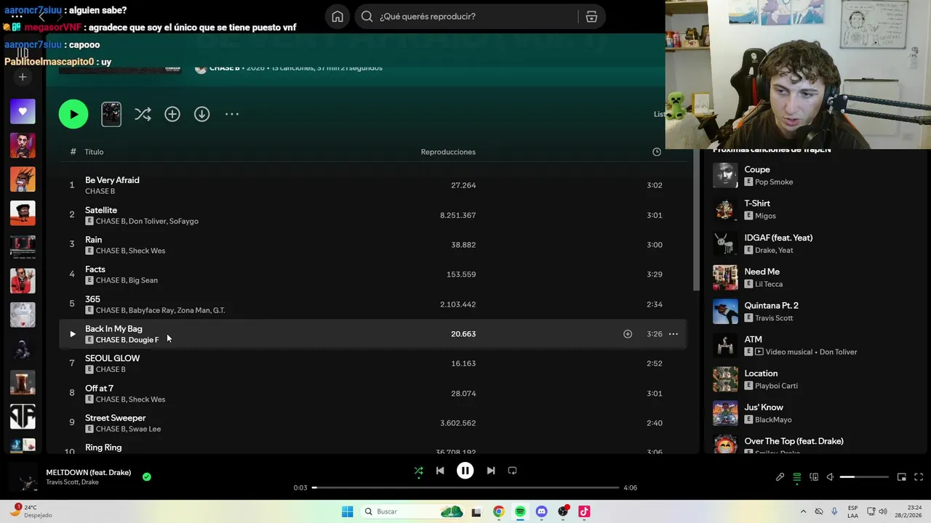Image resolution: width=931 pixels, height=523 pixels.
Task: Open SoFaygo artist link
Action: [184, 221]
